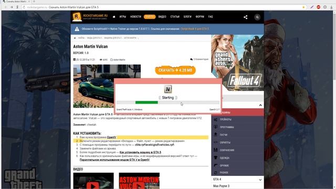The image size is (336, 189).
Task: Open the Script Hook V для GTA 5 link
Action: (x=195, y=29)
